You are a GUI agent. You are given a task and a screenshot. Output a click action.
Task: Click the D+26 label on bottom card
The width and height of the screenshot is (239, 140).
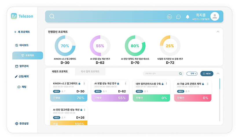click(x=80, y=118)
